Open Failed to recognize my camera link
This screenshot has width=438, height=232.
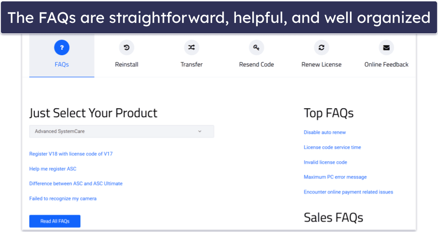[63, 199]
